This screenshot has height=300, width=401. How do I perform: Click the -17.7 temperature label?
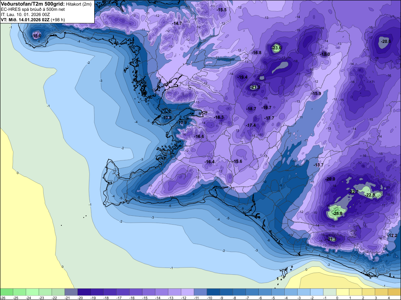click(269, 118)
